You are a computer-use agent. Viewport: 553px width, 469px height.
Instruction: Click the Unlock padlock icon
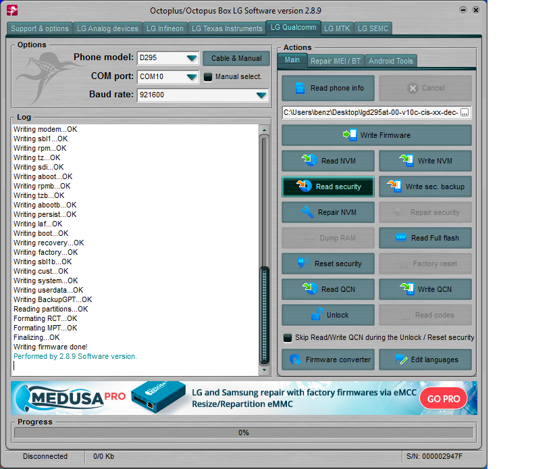pos(317,314)
